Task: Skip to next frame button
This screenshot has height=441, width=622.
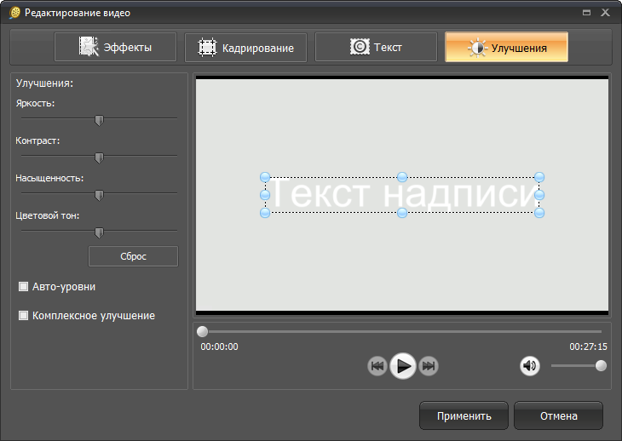Action: point(429,366)
